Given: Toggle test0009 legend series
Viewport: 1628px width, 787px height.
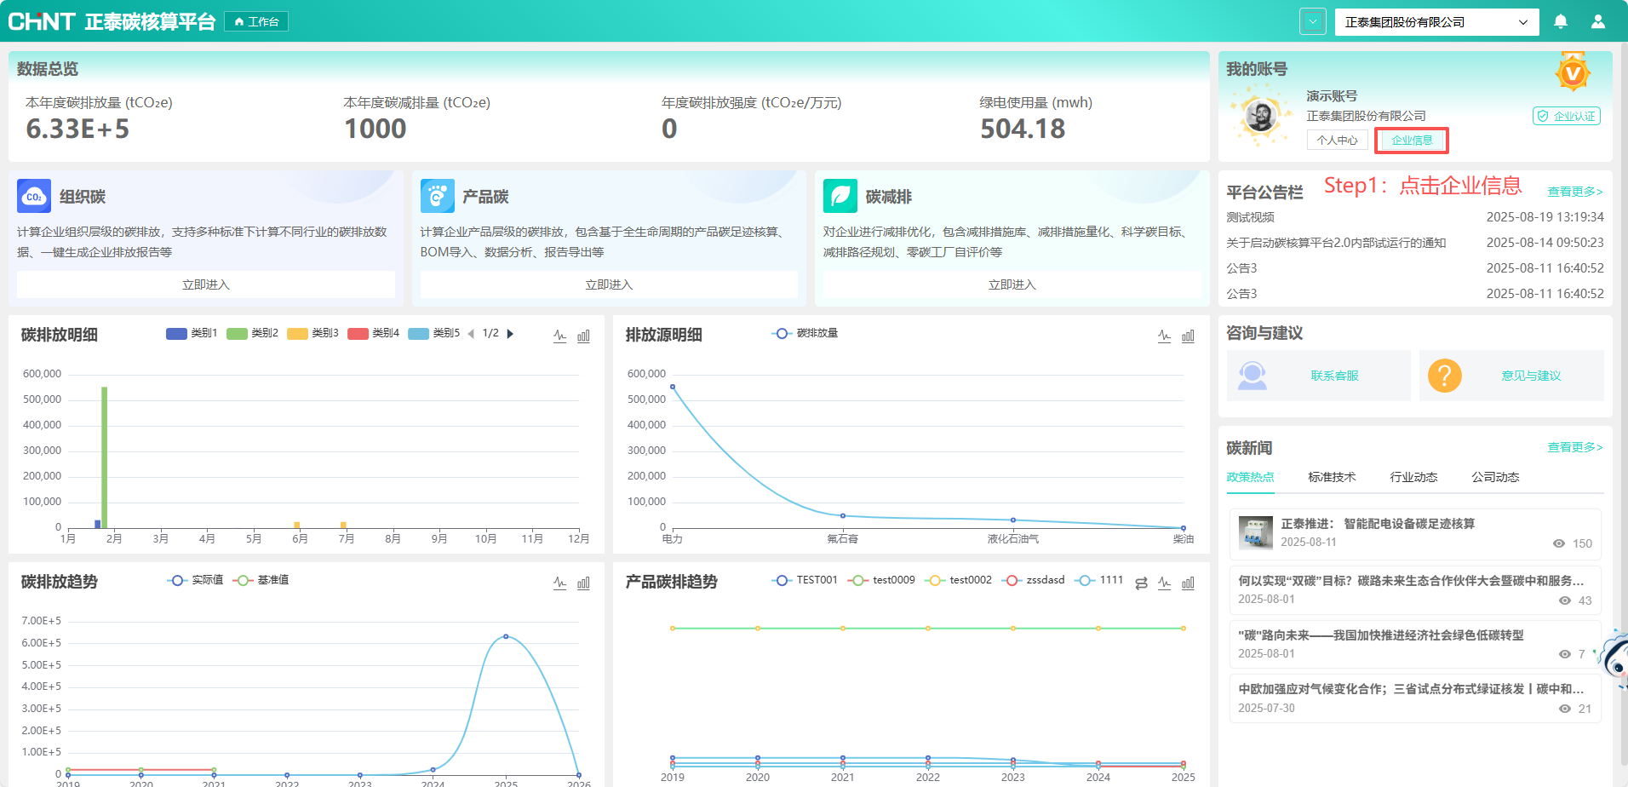Looking at the screenshot, I should pyautogui.click(x=881, y=580).
